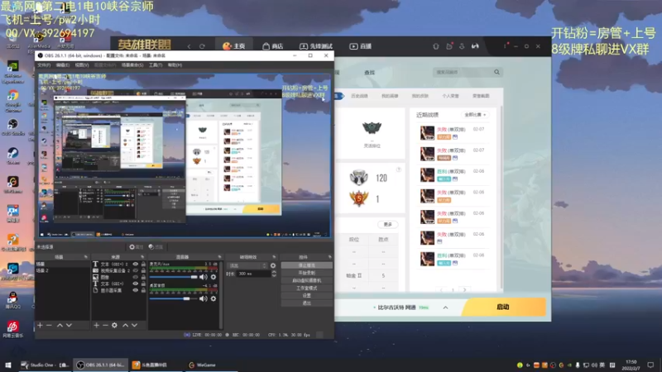Viewport: 662px width, 372px height.
Task: Open 桌面音频 audio settings gear
Action: coord(213,298)
